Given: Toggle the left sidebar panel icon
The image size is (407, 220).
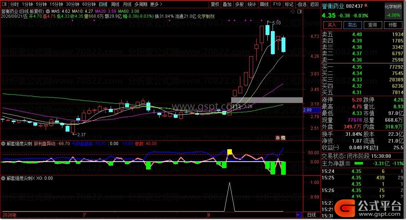Looking at the screenshot, I should click(x=4, y=4).
